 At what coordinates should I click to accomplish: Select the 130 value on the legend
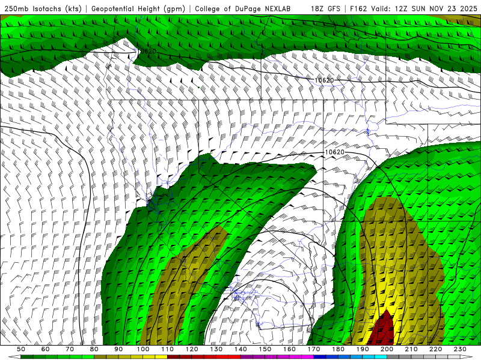tap(216, 349)
